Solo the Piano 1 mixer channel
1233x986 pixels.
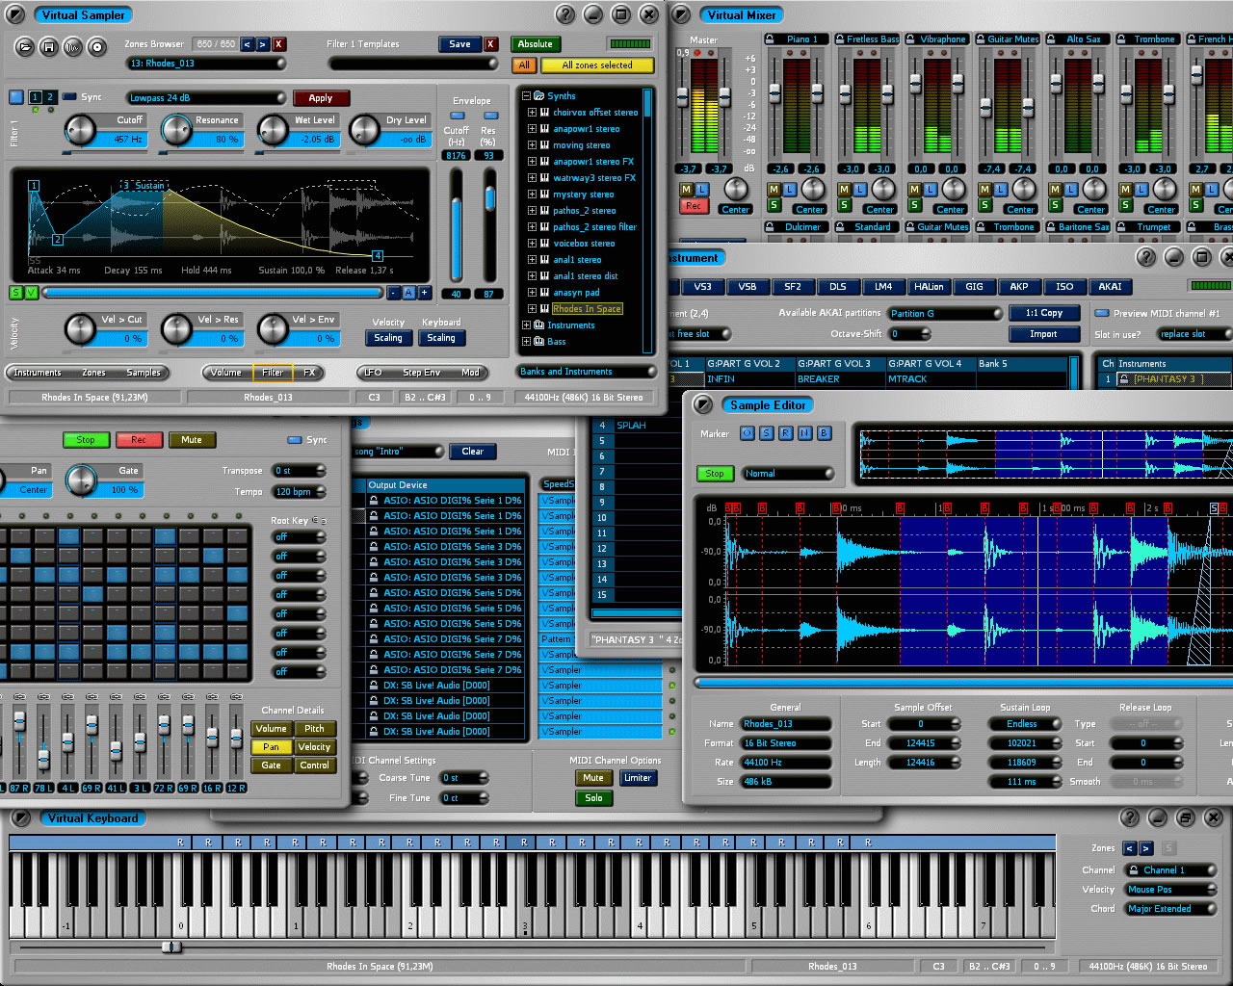coord(774,205)
